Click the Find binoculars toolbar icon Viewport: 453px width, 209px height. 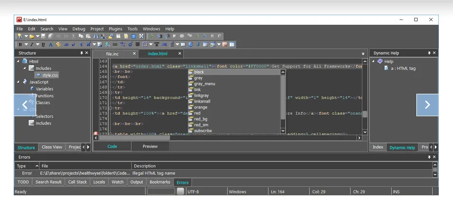tap(96, 36)
